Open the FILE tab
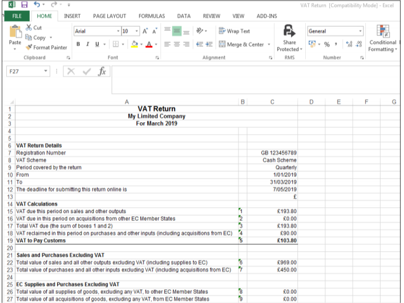Image resolution: width=404 pixels, height=303 pixels. point(17,16)
